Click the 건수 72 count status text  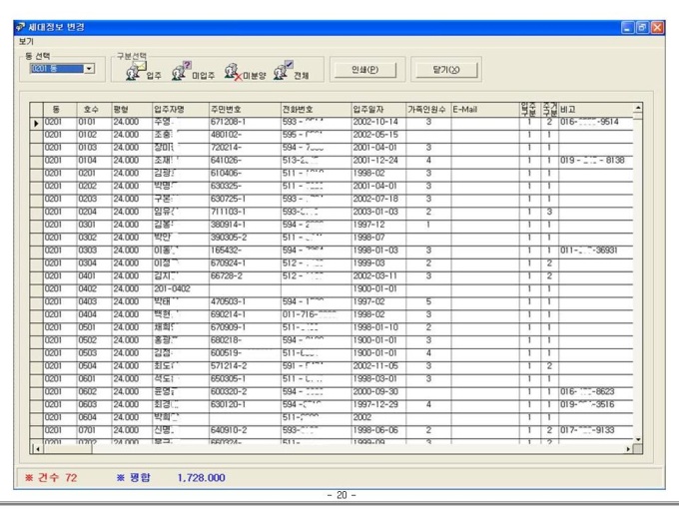coord(51,478)
